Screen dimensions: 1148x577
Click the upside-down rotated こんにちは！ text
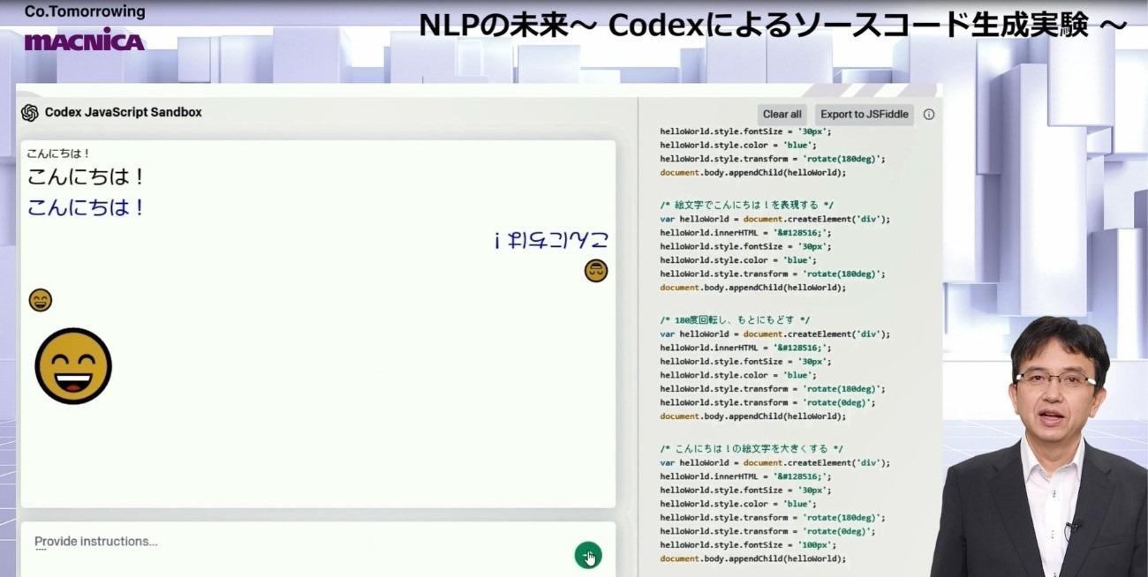pos(551,240)
